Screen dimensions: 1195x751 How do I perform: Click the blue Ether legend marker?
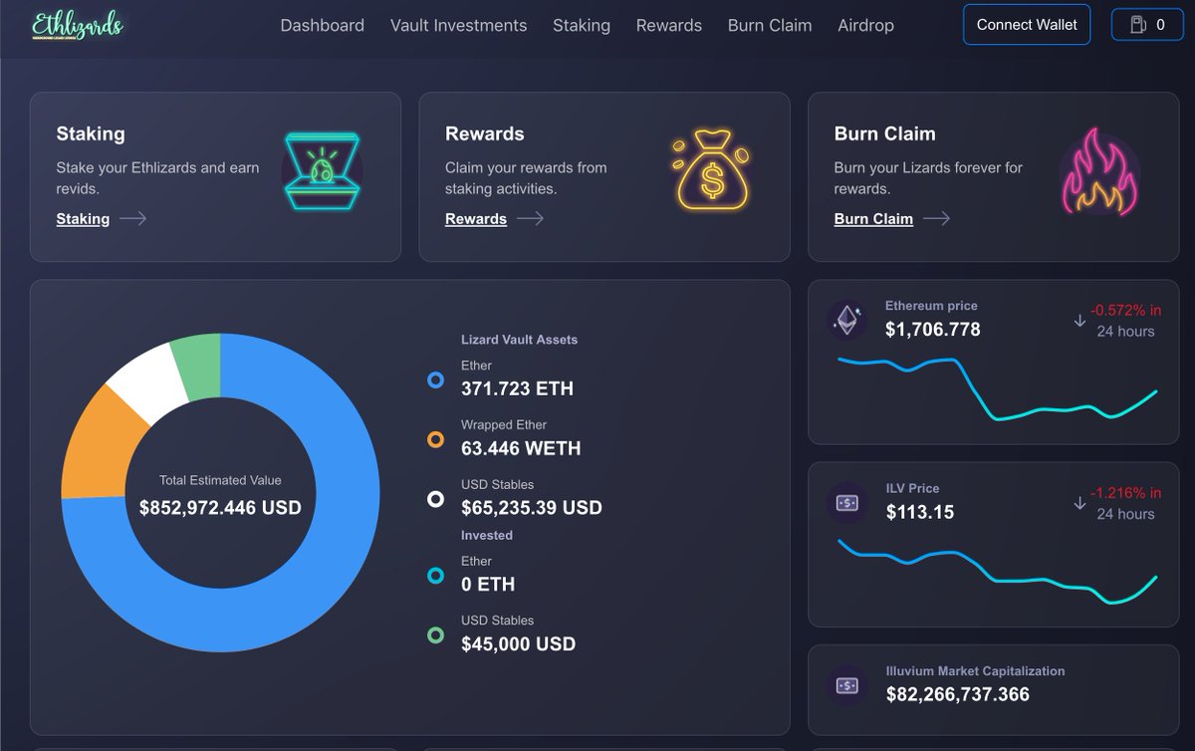point(435,379)
